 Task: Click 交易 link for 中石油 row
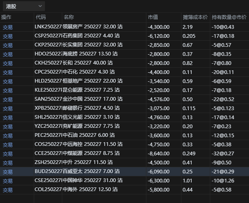[x=7, y=136]
